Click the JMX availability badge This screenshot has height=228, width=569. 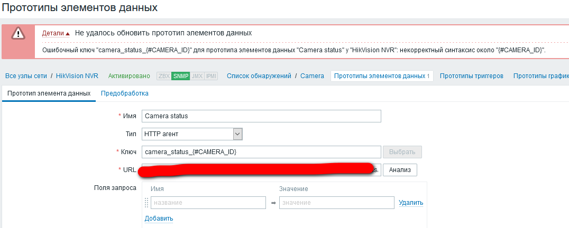point(197,76)
